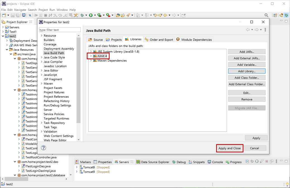Screen dimensions: 290x188
Task: Select Project Facets in the properties list
Action: coord(53,88)
